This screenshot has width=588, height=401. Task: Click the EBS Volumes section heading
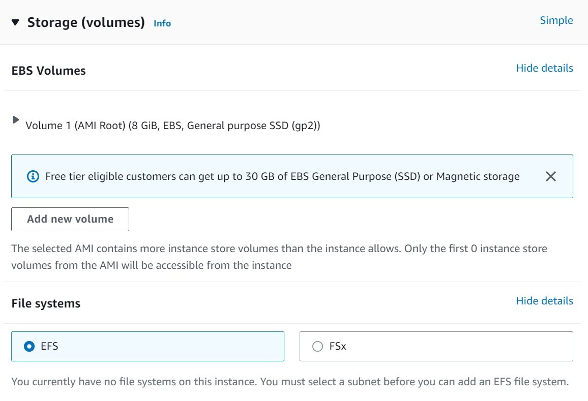coord(48,70)
